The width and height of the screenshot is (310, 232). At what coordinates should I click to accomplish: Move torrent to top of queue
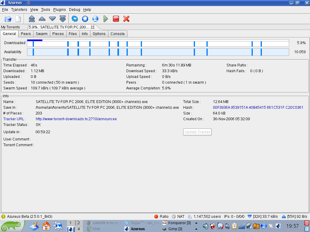click(x=32, y=19)
